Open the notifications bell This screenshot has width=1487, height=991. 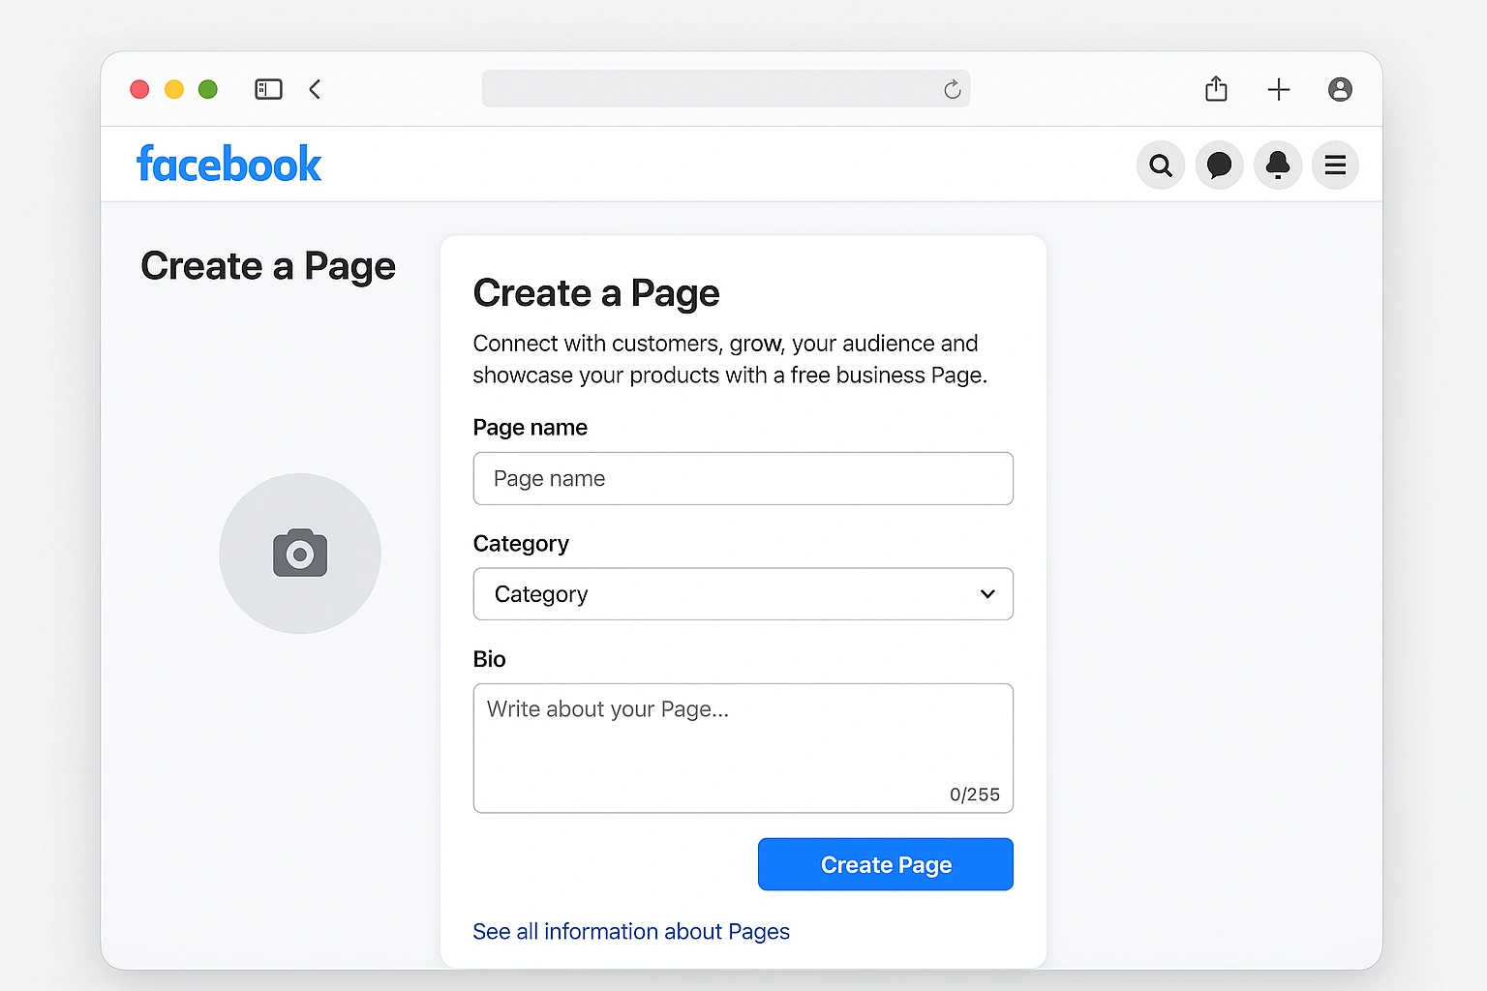pos(1277,165)
